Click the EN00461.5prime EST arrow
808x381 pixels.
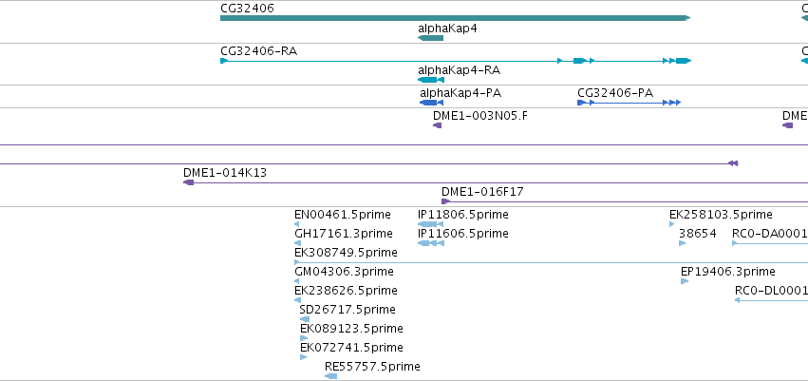[297, 224]
